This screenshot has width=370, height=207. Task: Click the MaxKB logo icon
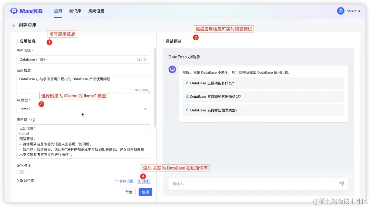(14, 11)
